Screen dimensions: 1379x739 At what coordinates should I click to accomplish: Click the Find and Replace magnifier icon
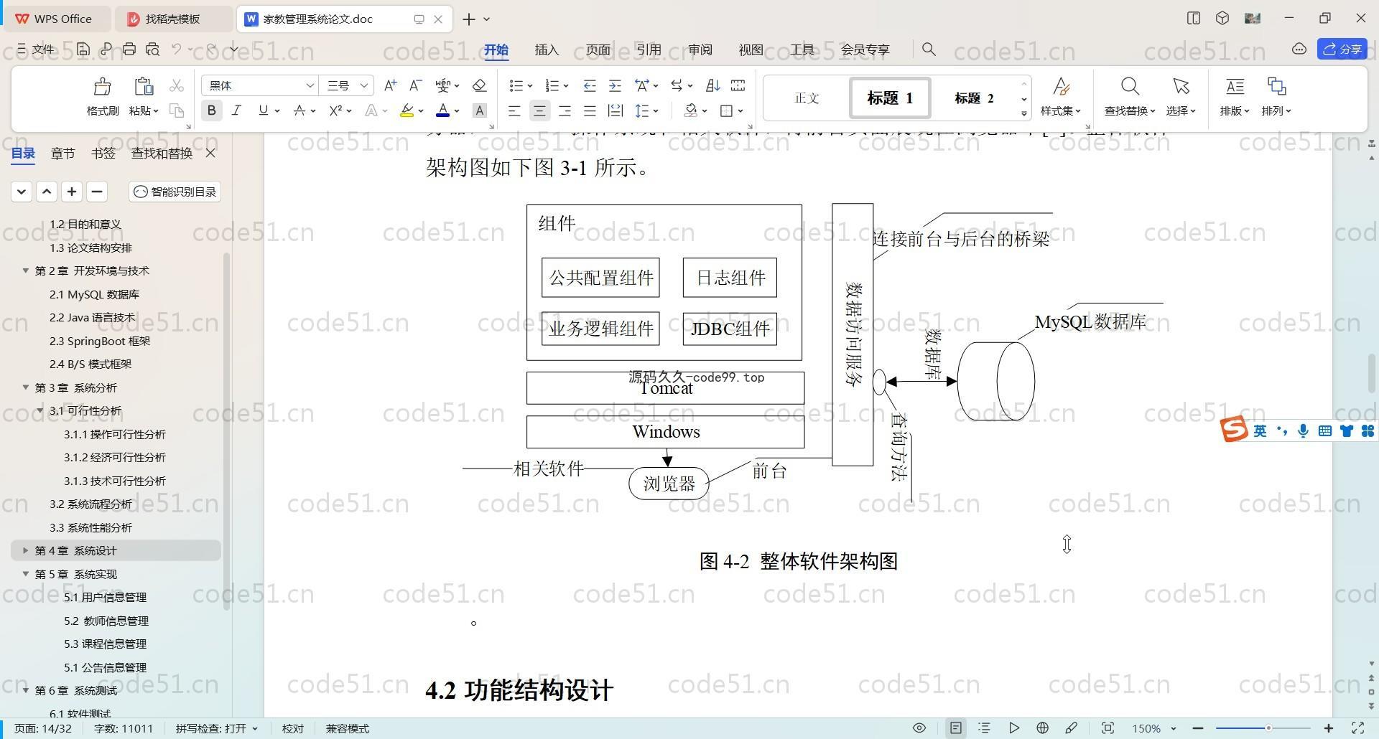coord(1130,87)
